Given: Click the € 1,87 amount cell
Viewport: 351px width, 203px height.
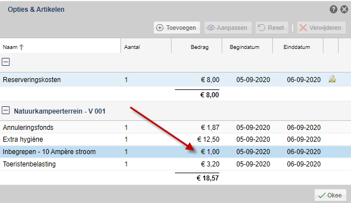Looking at the screenshot, I should point(210,127).
